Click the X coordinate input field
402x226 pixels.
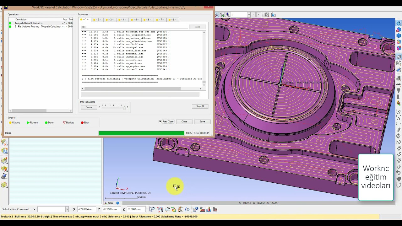(x=86, y=209)
